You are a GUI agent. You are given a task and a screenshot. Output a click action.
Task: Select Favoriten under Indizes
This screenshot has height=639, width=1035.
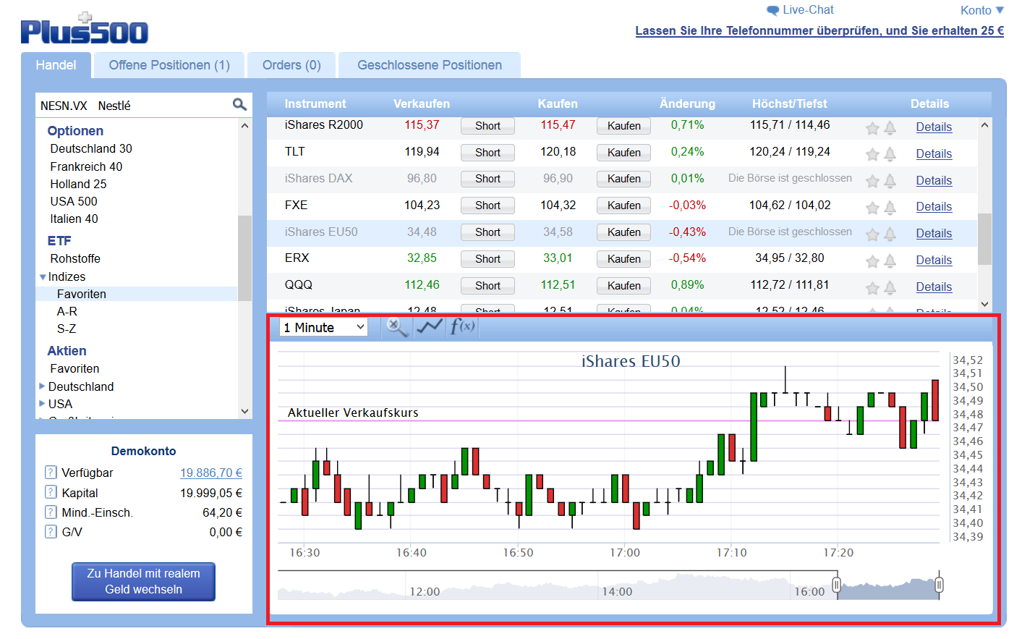[x=82, y=294]
